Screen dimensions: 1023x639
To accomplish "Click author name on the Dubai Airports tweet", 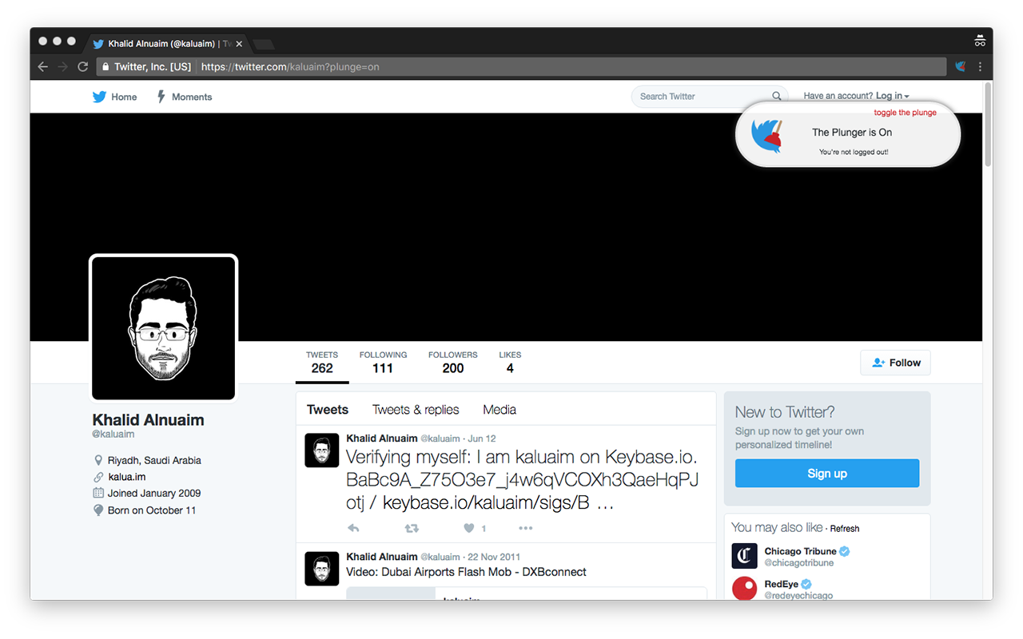I will [x=382, y=557].
